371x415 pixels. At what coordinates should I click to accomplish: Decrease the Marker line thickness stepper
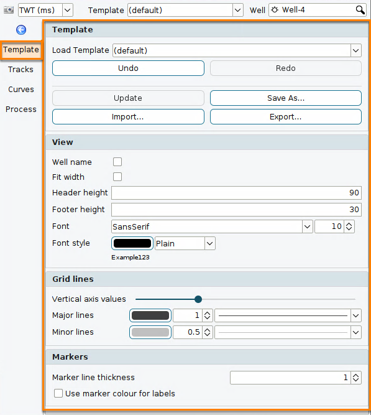click(356, 380)
